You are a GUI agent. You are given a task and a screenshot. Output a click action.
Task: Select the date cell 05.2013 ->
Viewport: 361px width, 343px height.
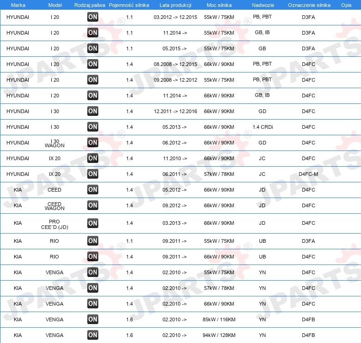coord(174,127)
